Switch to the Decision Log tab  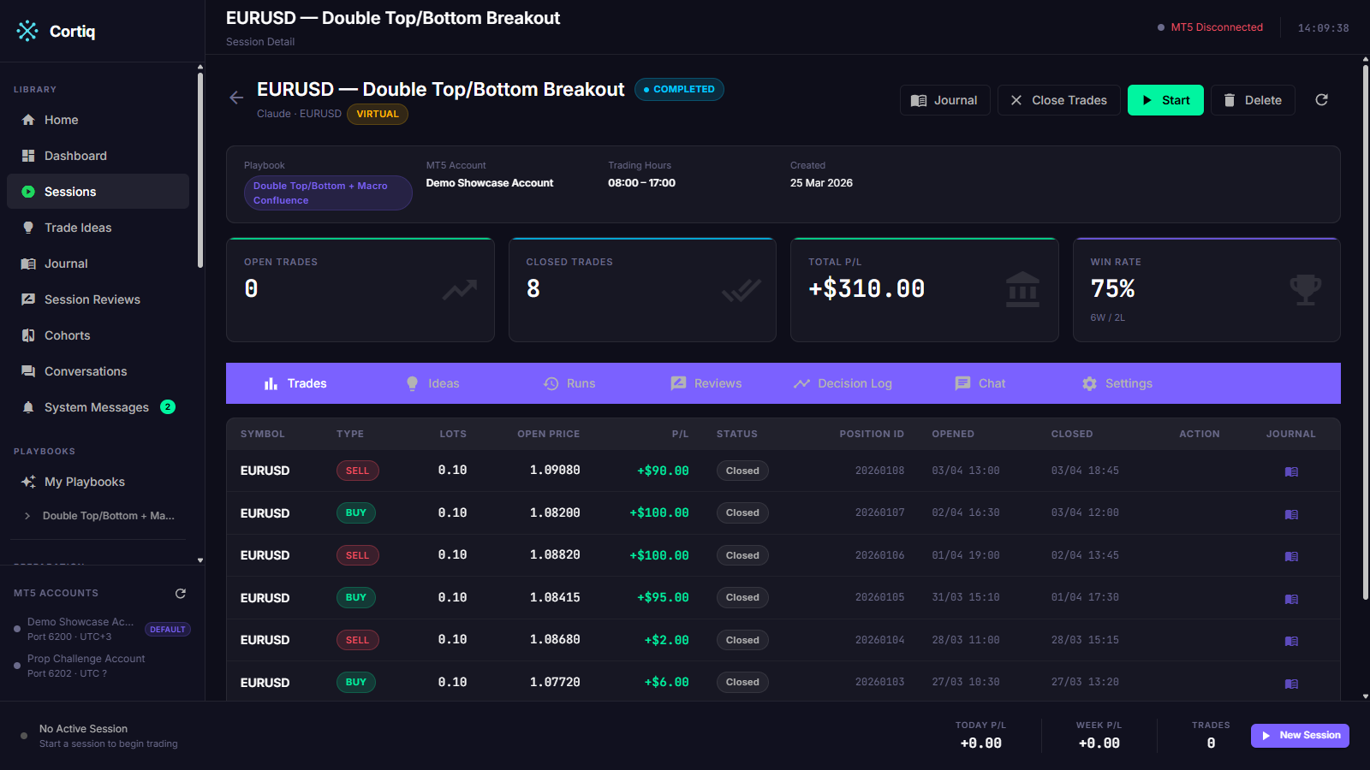click(x=843, y=383)
